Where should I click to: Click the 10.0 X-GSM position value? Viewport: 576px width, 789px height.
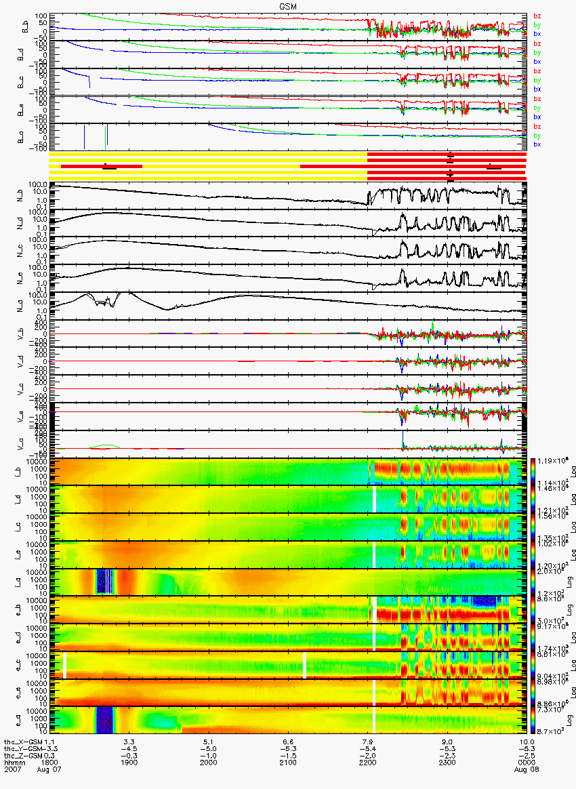(x=527, y=742)
